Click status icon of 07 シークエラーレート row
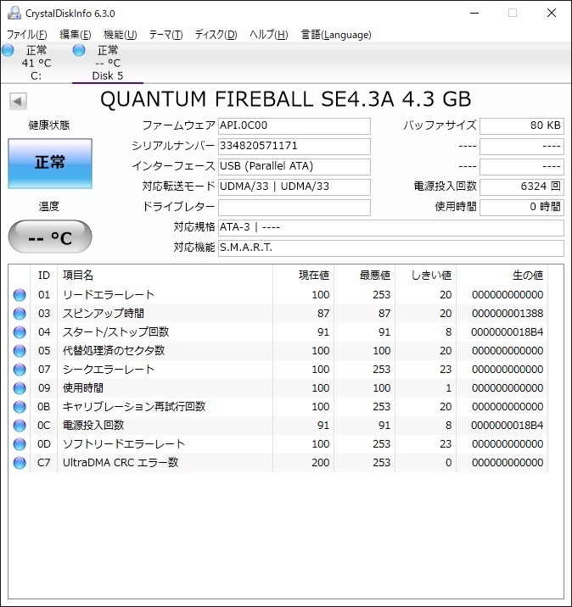The width and height of the screenshot is (572, 607). [x=20, y=370]
